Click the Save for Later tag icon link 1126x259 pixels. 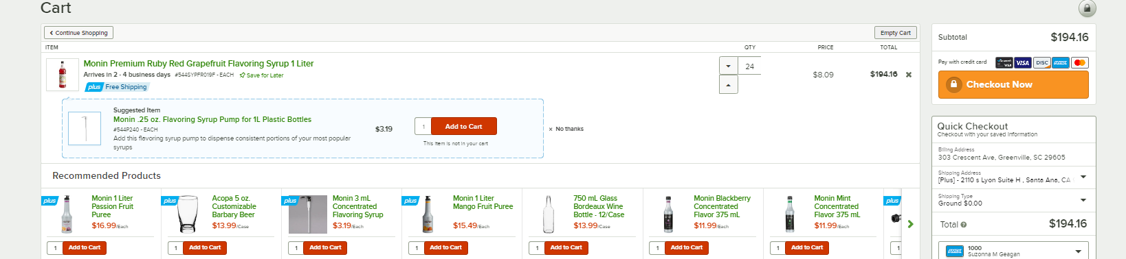point(261,75)
